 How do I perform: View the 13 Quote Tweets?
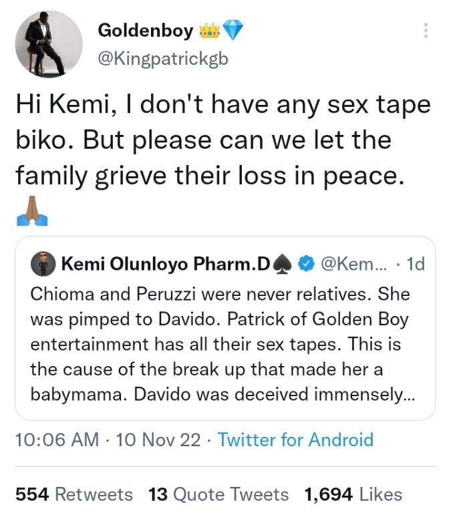[x=218, y=494]
